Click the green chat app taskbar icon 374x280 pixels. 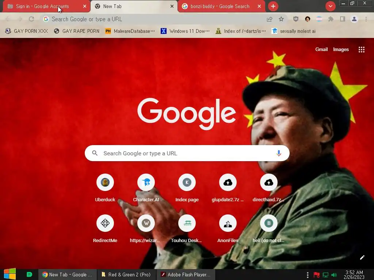[x=29, y=274]
